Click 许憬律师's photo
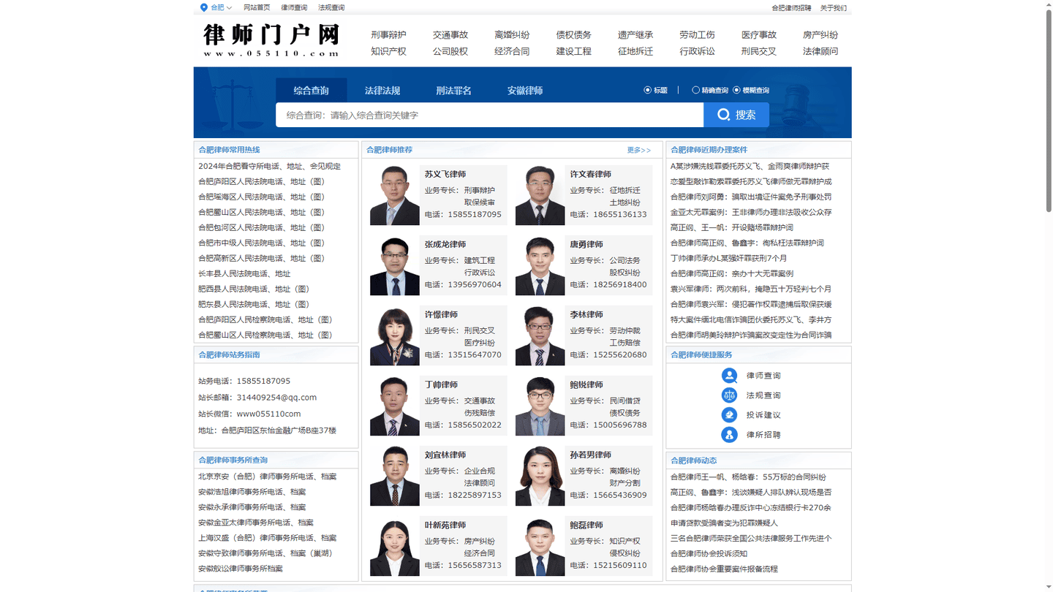This screenshot has height=592, width=1053. pos(395,335)
